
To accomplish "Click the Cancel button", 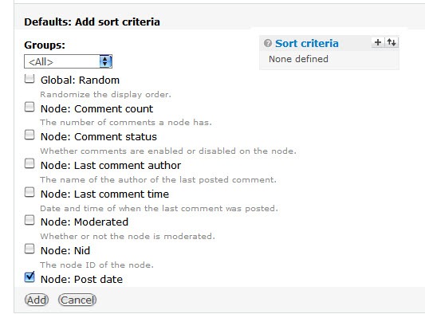I will click(x=77, y=300).
